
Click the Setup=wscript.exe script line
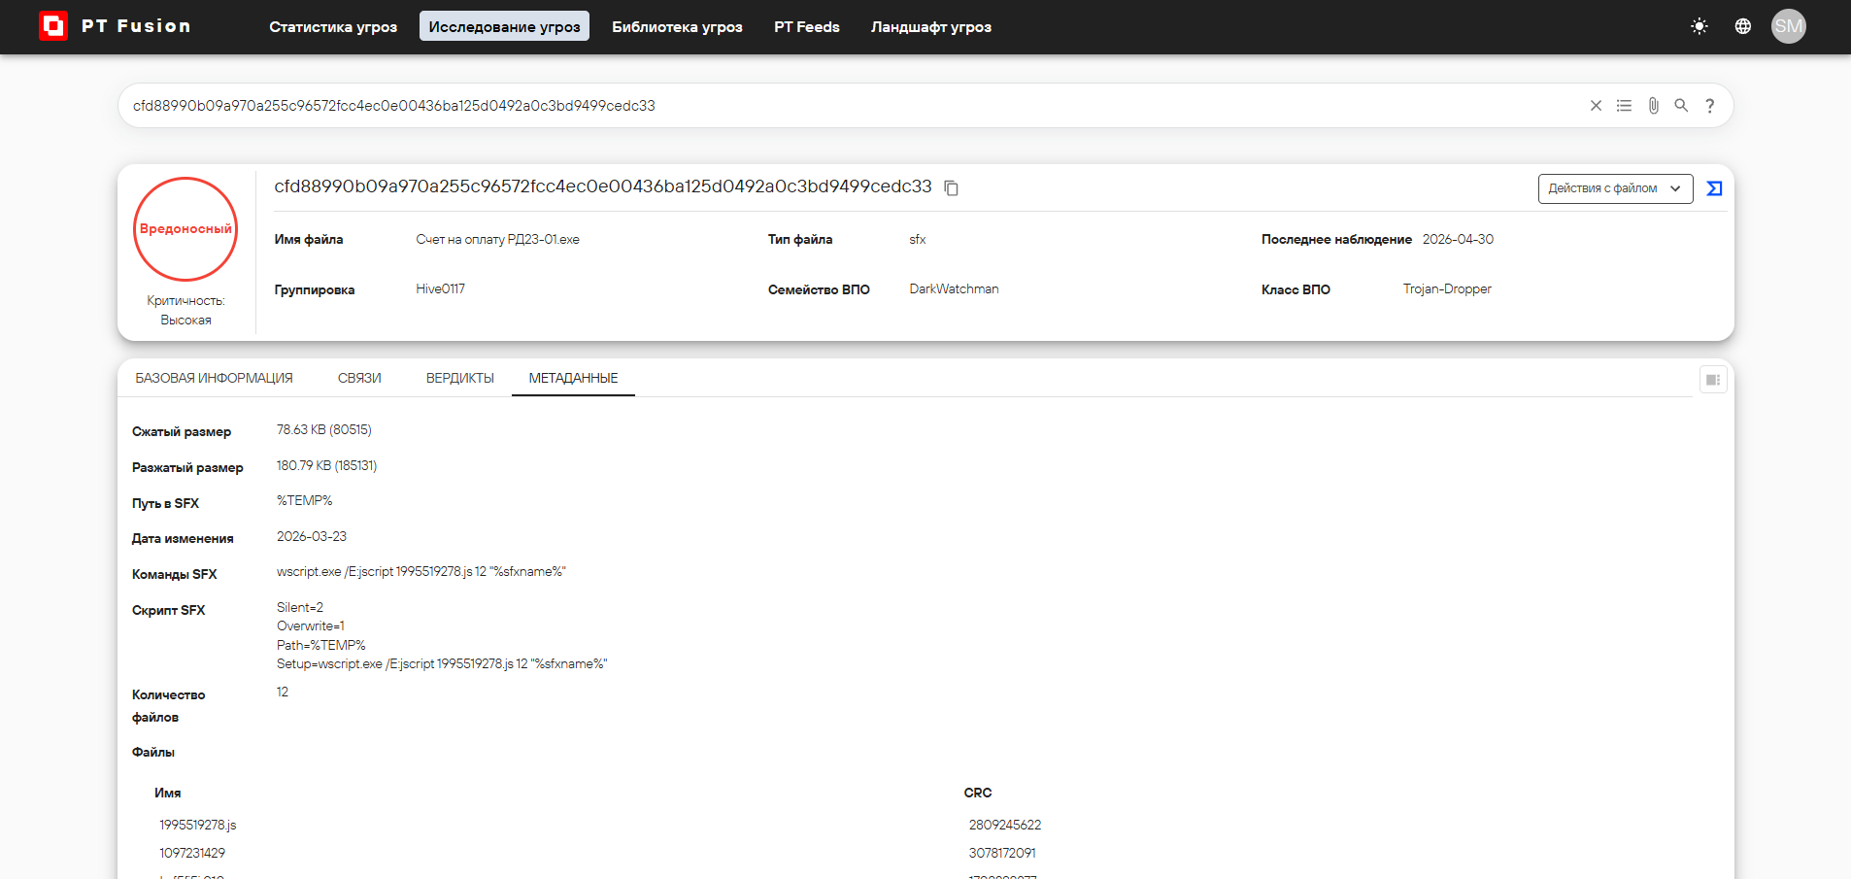(442, 663)
